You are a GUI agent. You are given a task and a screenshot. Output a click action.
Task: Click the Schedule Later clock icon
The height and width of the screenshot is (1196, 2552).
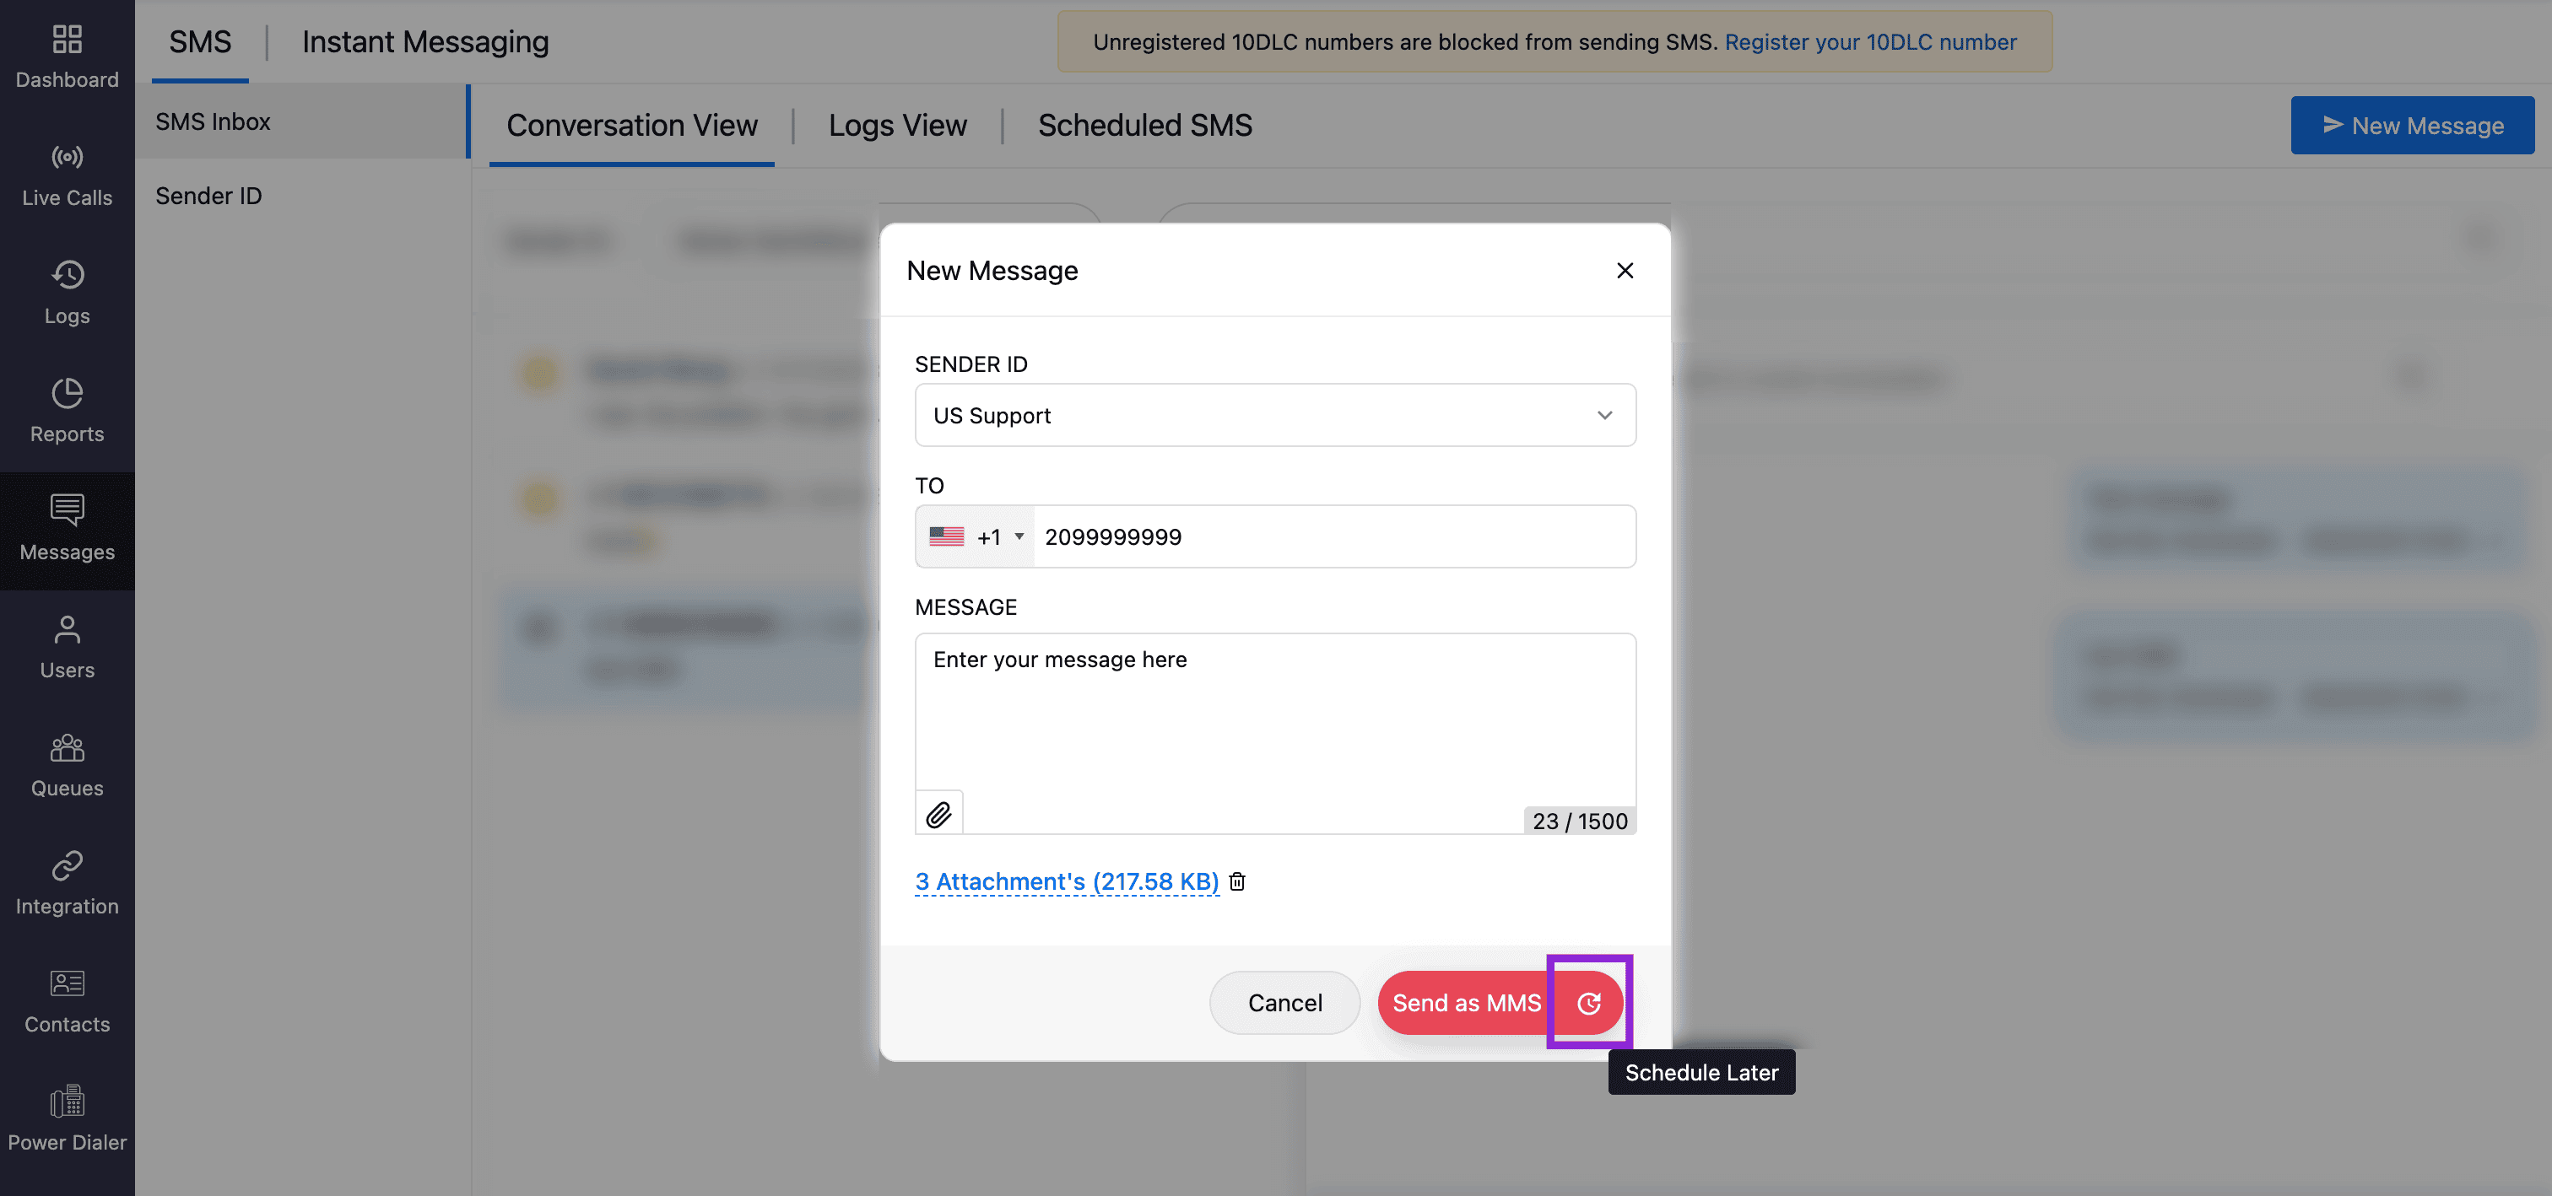(1588, 1003)
